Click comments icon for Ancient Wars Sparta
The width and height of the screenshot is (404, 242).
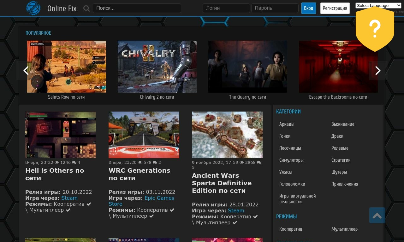(259, 163)
